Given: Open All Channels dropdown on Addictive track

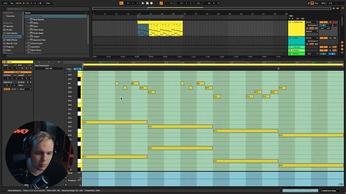Looking at the screenshot, I should point(312,25).
